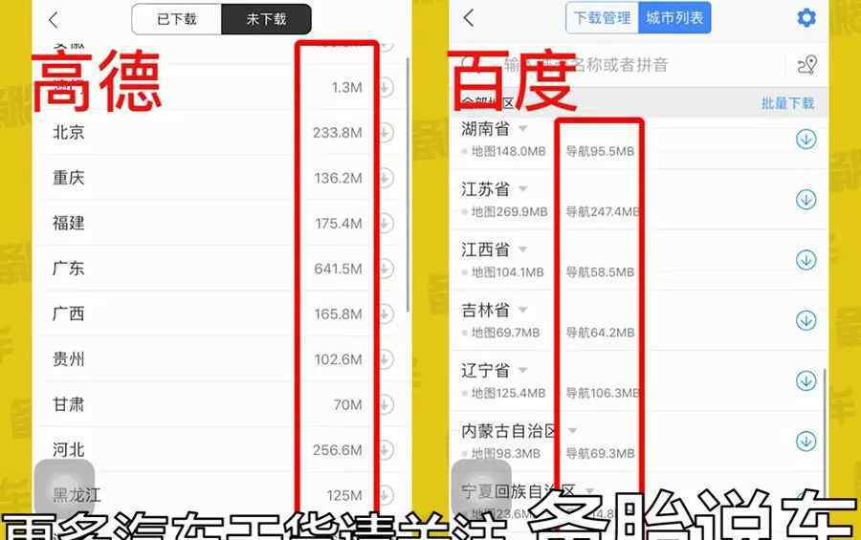Tap the 导航69.3MB size label
The height and width of the screenshot is (540, 861).
coord(600,453)
